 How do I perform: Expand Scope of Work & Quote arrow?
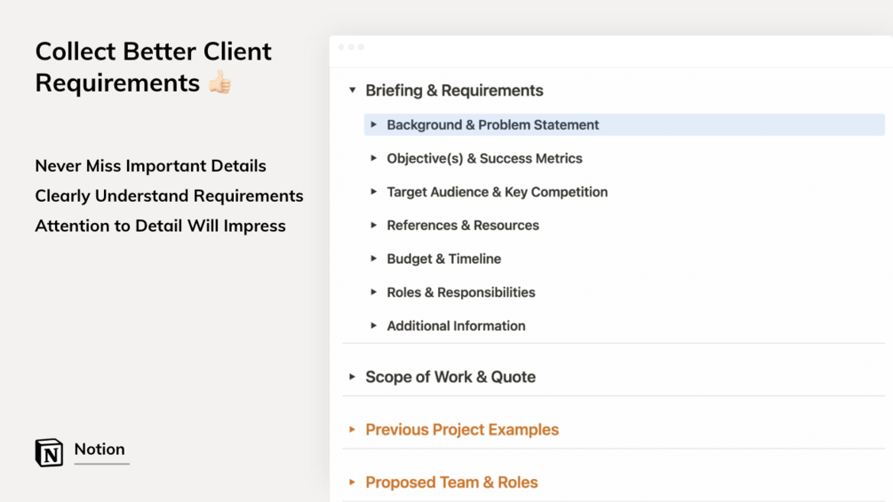point(353,377)
